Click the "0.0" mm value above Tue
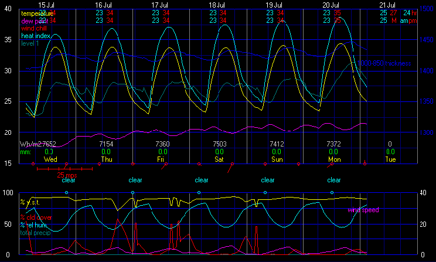 click(390, 152)
